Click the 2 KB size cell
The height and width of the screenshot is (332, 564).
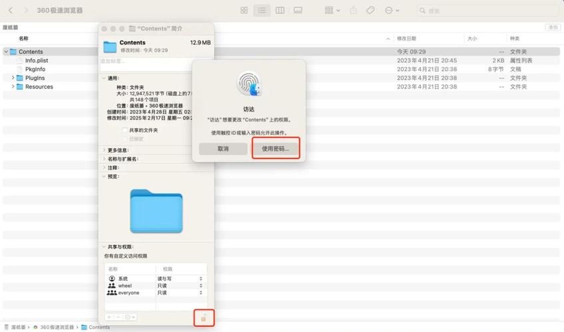[x=498, y=60]
